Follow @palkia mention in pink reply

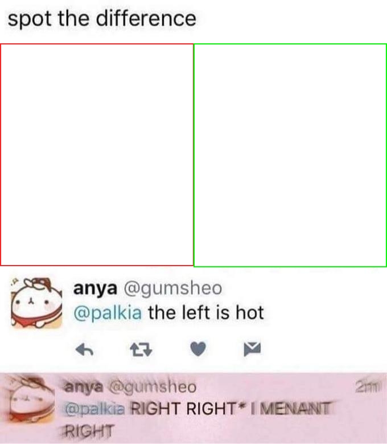94,409
